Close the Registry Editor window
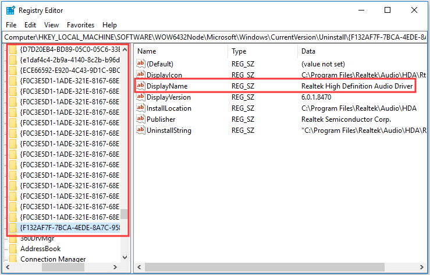Image resolution: width=430 pixels, height=275 pixels. coord(414,10)
